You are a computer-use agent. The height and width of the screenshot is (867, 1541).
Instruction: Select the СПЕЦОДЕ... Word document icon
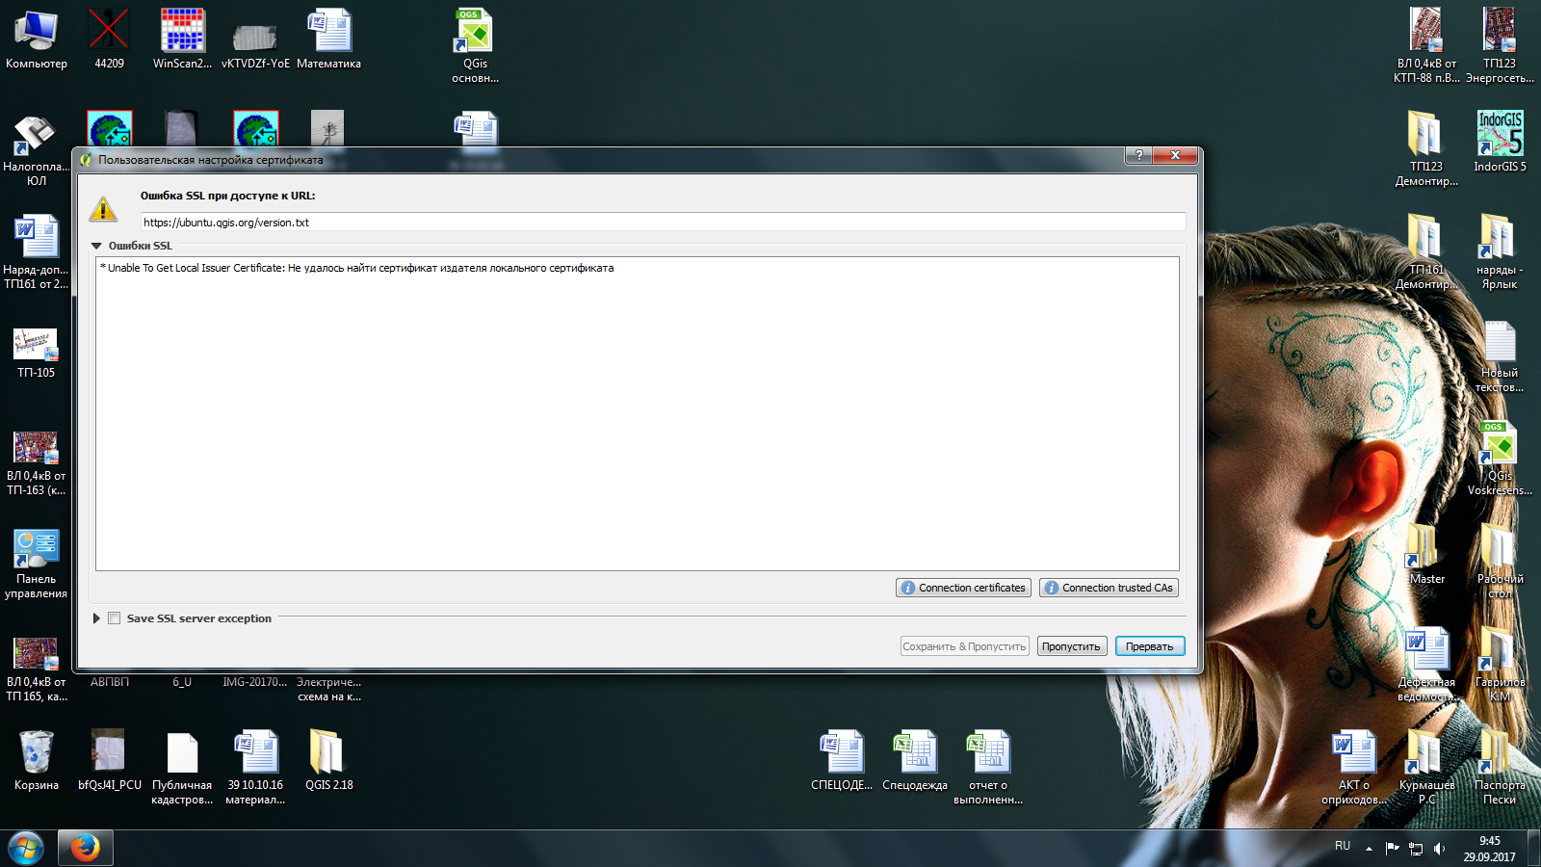[842, 761]
